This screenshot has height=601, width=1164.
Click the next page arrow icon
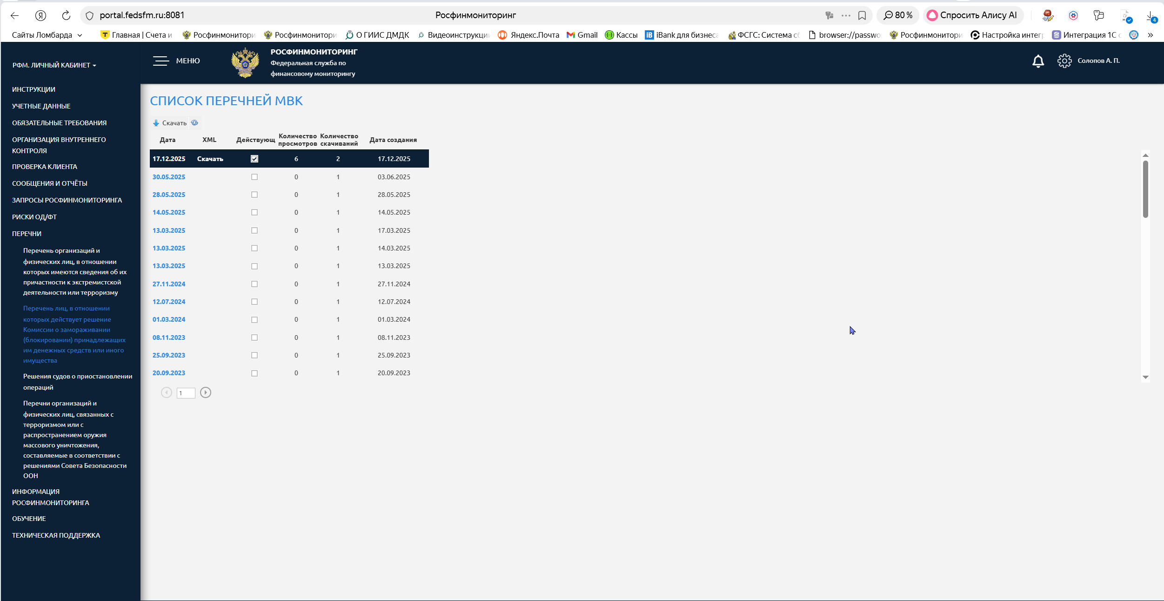[x=205, y=392]
